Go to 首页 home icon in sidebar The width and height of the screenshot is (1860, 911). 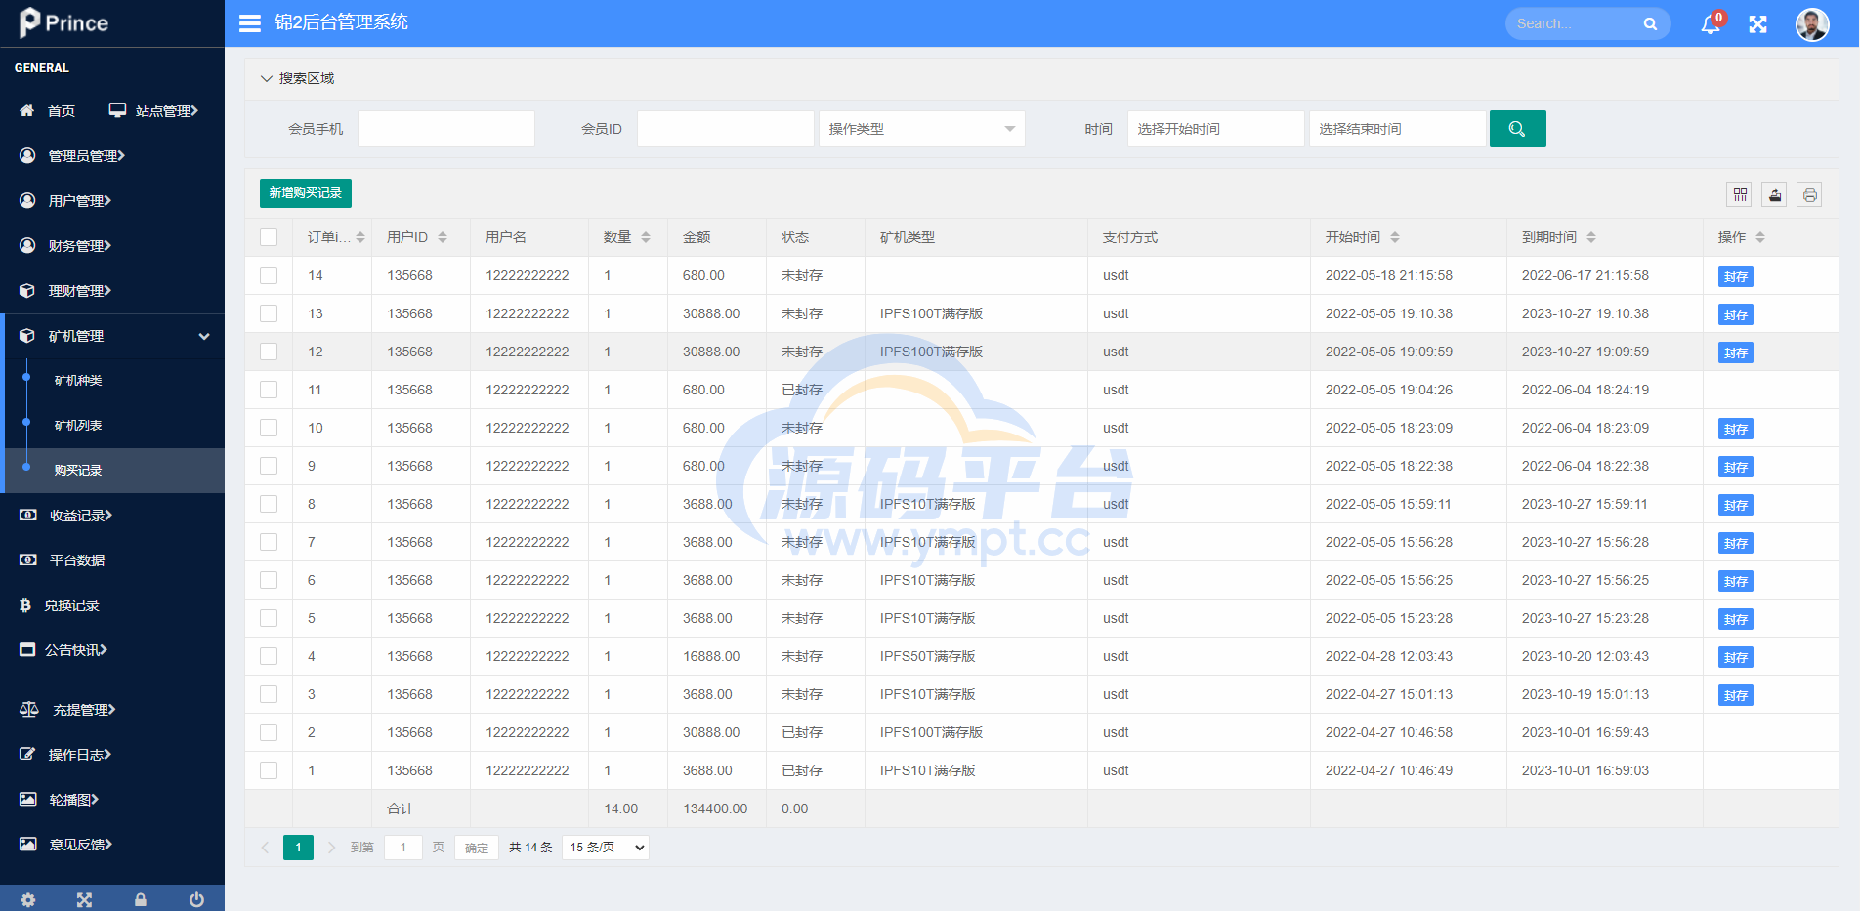point(27,111)
